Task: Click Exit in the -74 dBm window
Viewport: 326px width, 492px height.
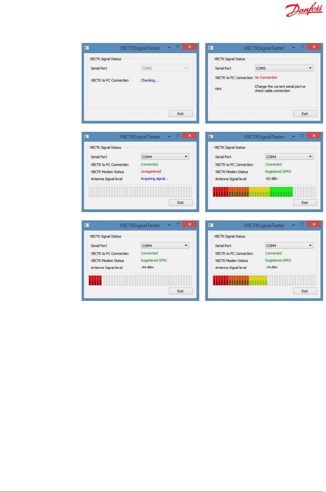Action: (305, 291)
